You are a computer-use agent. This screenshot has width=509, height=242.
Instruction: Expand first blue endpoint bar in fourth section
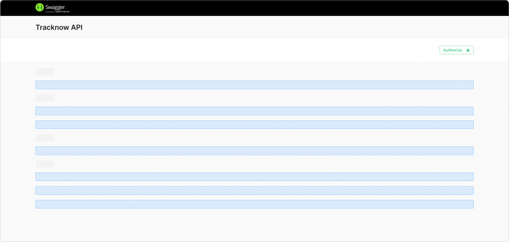(254, 177)
